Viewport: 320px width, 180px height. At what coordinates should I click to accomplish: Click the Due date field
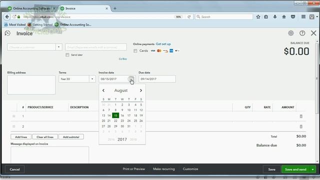point(157,79)
